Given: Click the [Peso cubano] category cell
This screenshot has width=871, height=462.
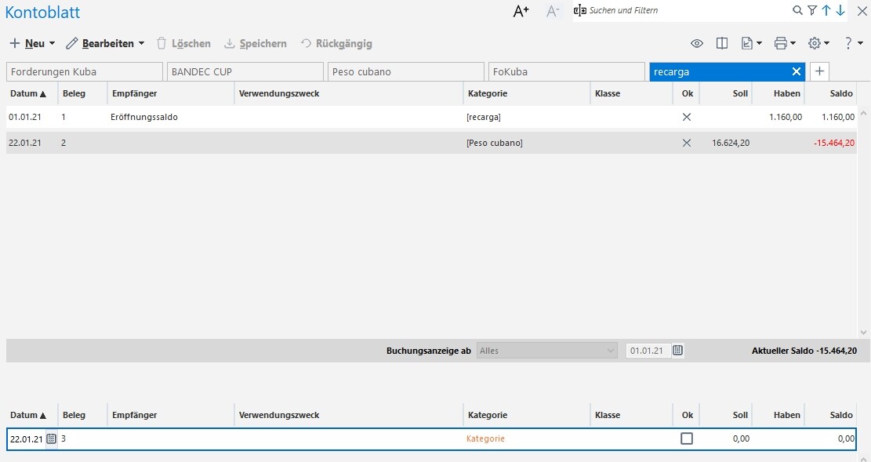Looking at the screenshot, I should click(495, 143).
